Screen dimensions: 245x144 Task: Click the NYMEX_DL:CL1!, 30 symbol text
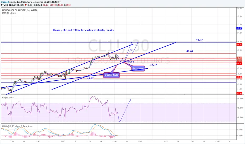click(10, 5)
